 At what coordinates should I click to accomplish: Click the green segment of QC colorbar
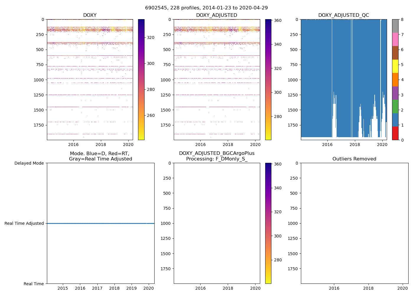click(395, 106)
